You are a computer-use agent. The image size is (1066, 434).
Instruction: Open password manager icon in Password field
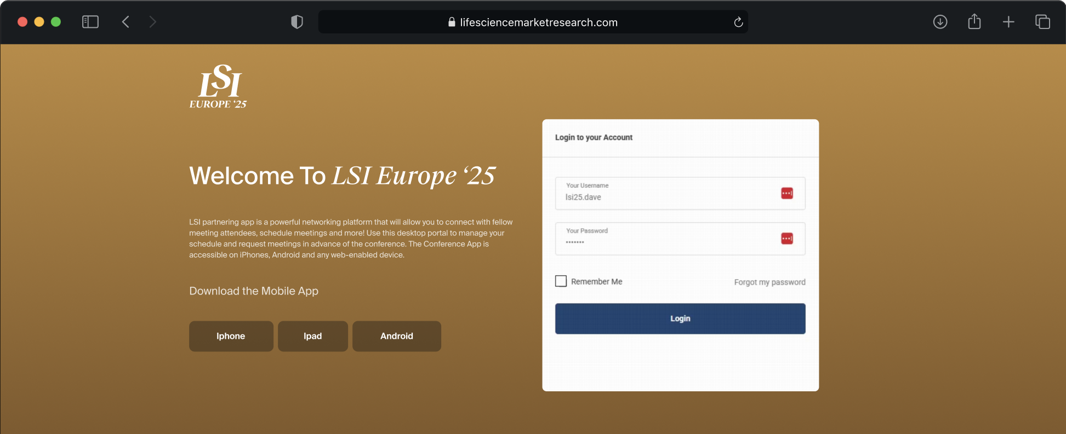[x=787, y=239]
